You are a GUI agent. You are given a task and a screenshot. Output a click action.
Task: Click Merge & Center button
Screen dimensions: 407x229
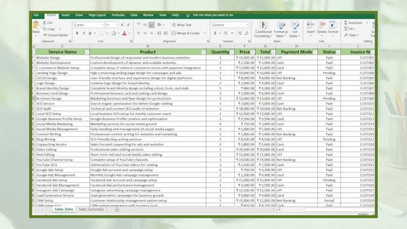click(x=186, y=33)
